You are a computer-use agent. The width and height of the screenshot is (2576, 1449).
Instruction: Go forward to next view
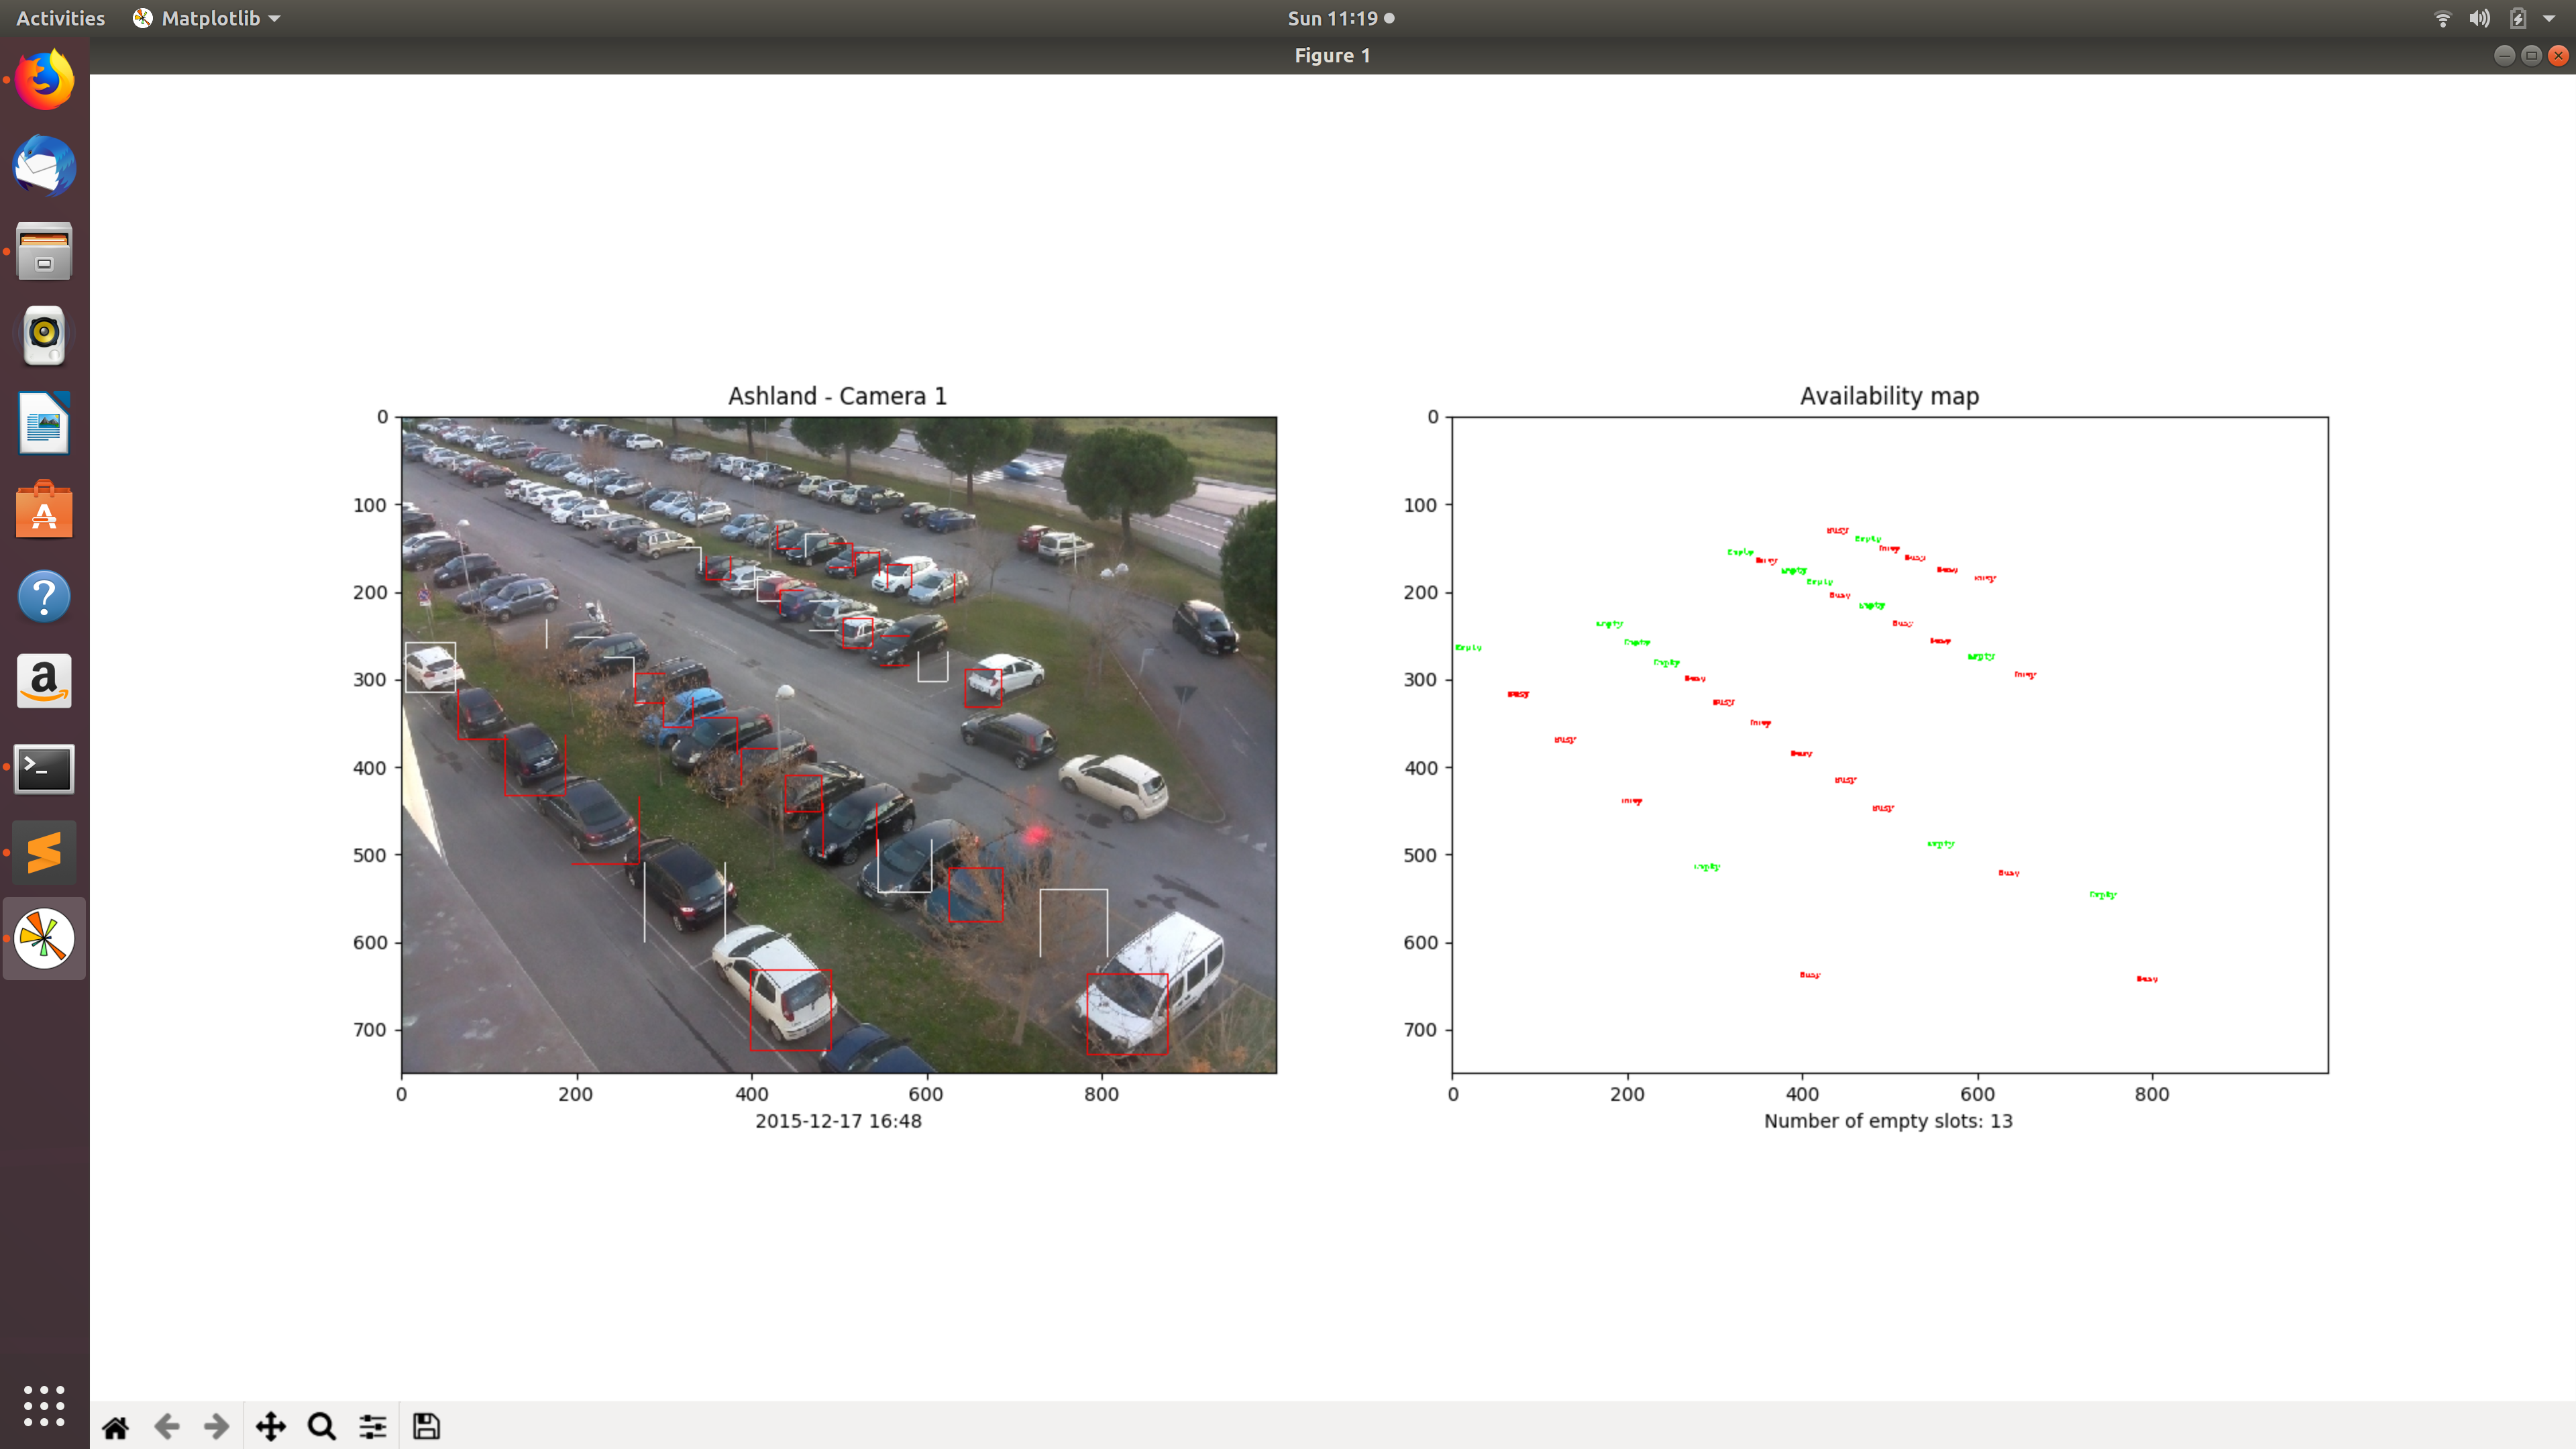click(216, 1426)
